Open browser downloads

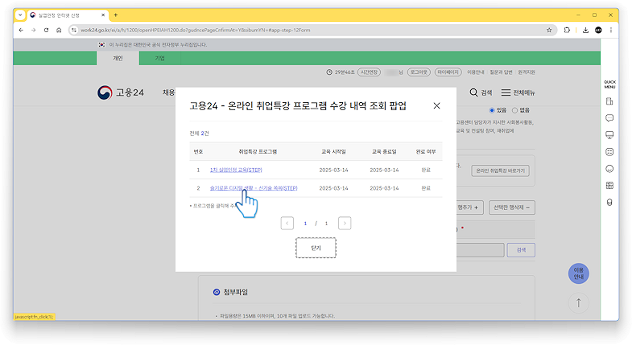(585, 30)
